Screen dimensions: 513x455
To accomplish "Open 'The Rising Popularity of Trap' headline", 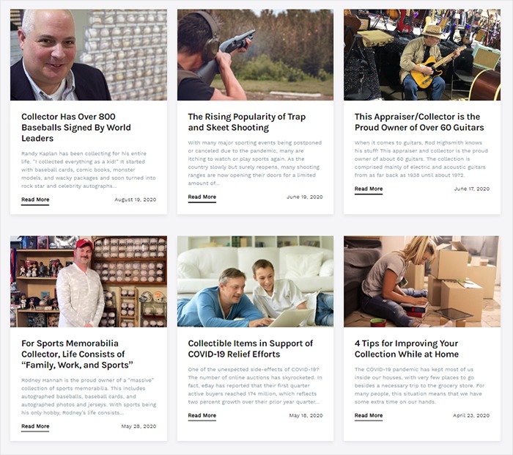I will [247, 122].
